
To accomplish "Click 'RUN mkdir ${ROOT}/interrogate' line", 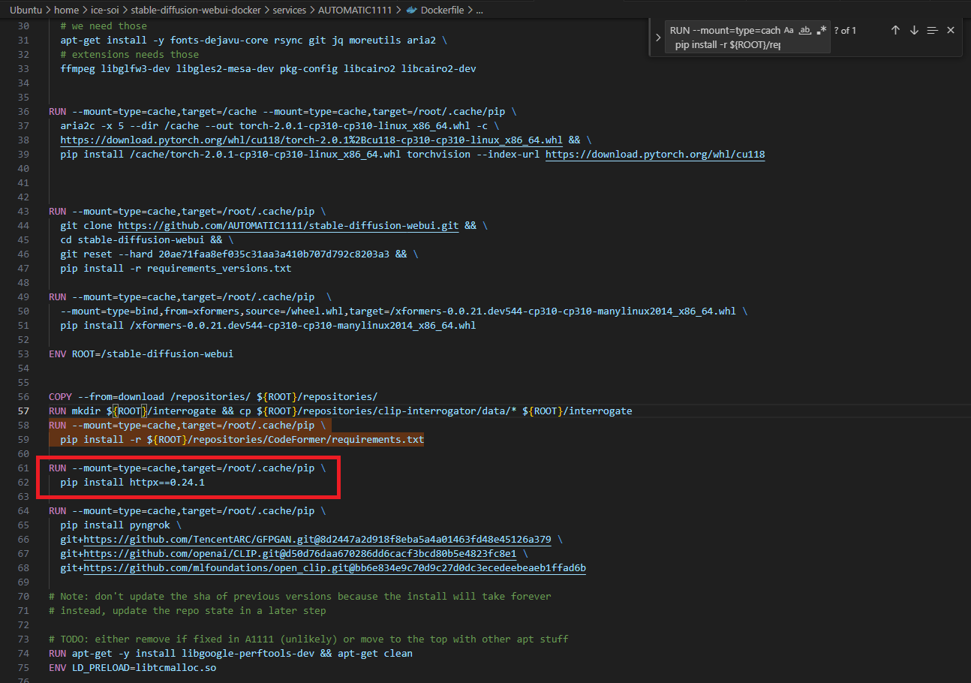I will pyautogui.click(x=341, y=411).
